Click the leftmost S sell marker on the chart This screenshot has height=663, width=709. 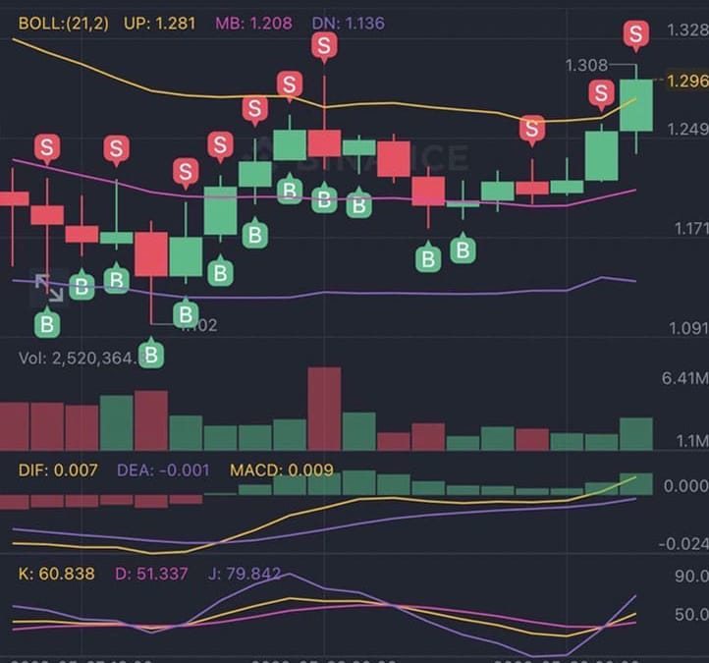(46, 148)
